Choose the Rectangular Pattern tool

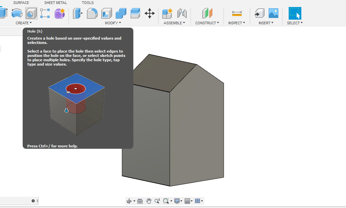click(45, 13)
